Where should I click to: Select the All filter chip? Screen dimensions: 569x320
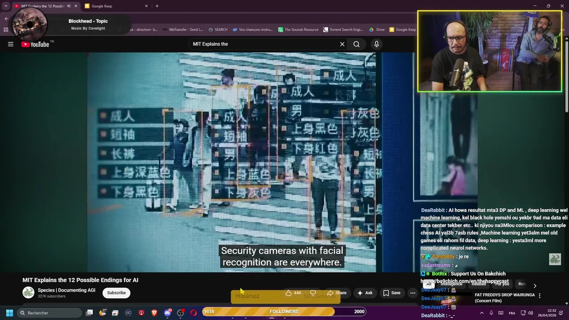429,284
